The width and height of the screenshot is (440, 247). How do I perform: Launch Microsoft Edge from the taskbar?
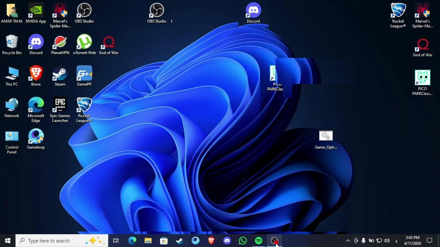click(x=132, y=241)
